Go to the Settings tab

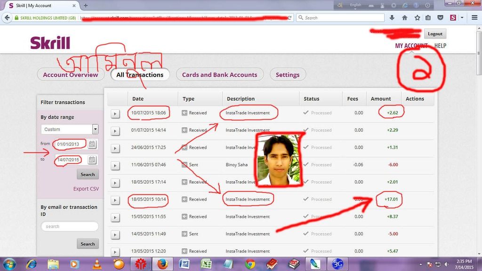click(x=288, y=75)
